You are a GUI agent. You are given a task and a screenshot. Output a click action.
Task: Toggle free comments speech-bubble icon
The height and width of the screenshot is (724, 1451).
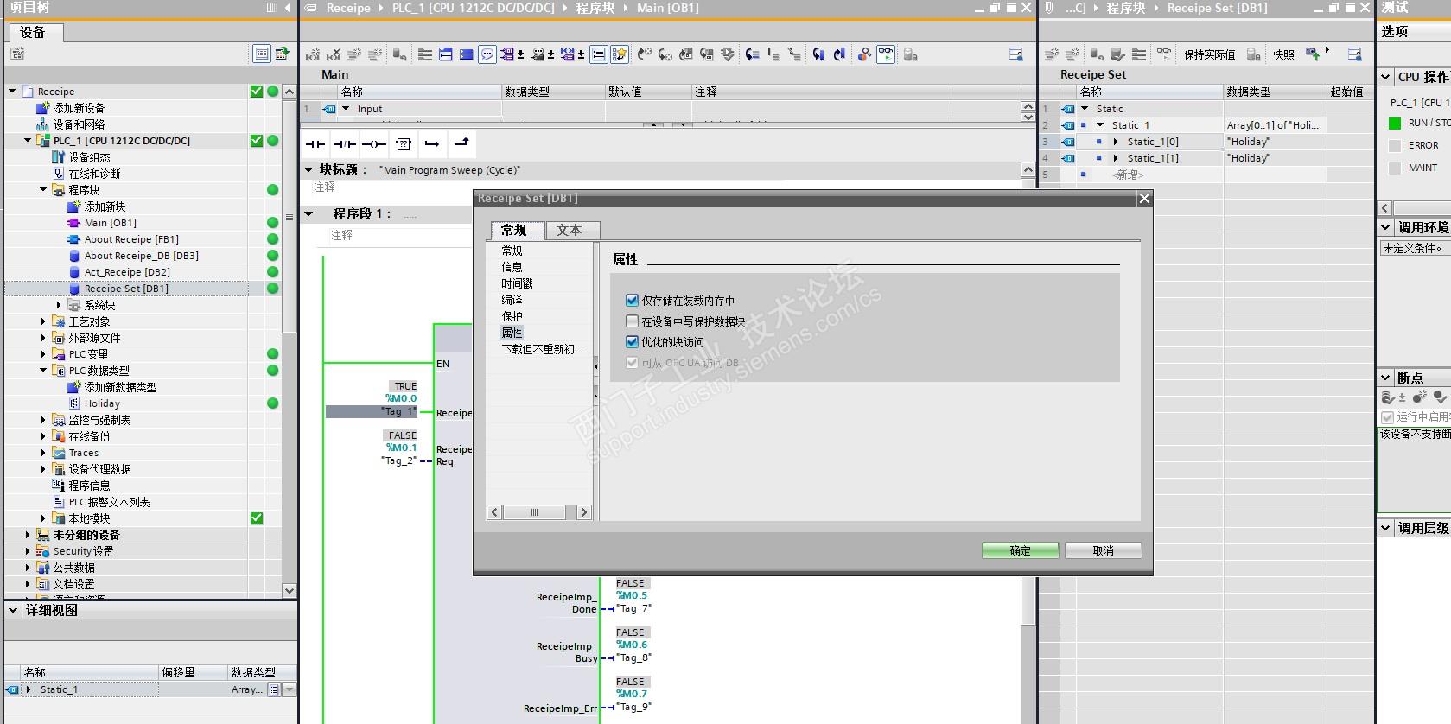[x=487, y=54]
